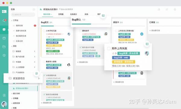Viewport: 181px width, 109px height.
Task: Click the user avatar at sidebar bottom
Action: click(4, 104)
